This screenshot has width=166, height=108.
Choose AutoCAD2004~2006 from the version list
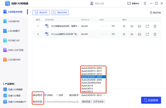click(x=93, y=80)
